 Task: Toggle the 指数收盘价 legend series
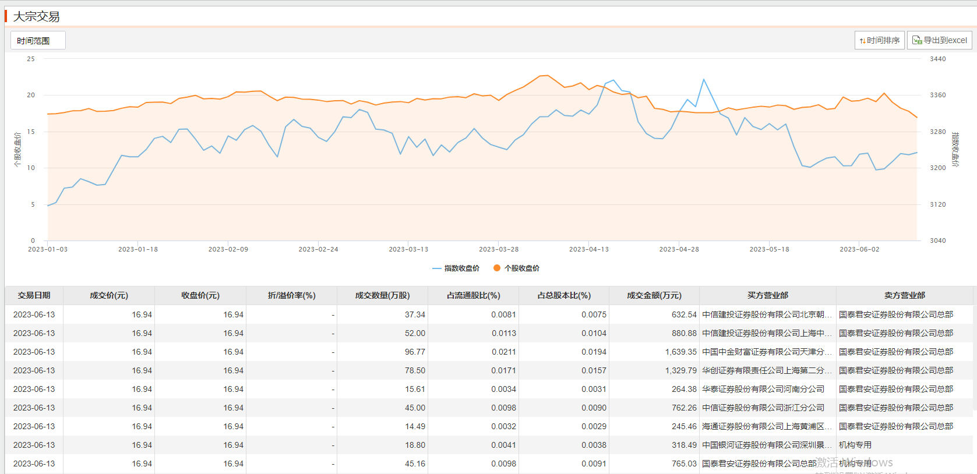(x=456, y=268)
